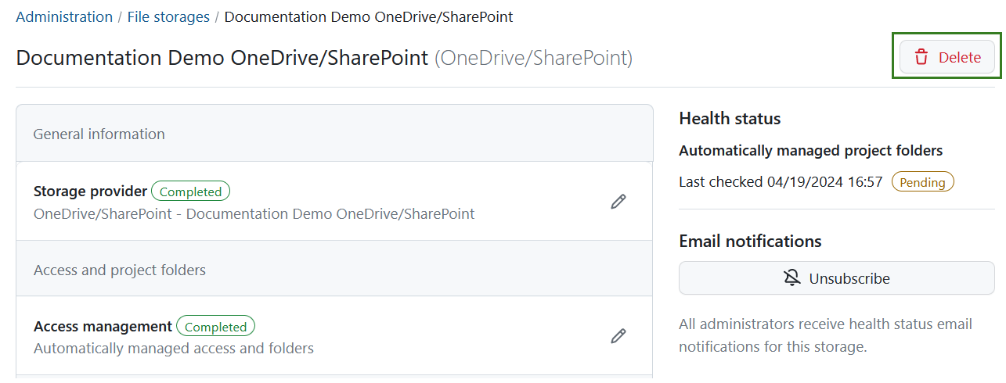Select the Storage provider label
This screenshot has width=1006, height=383.
pyautogui.click(x=90, y=191)
